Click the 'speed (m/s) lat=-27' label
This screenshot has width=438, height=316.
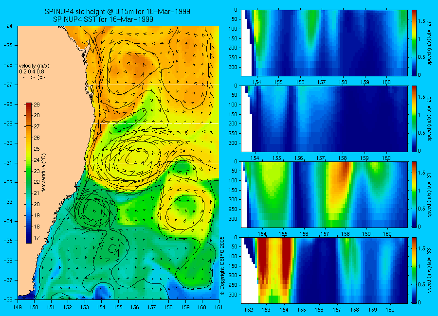point(430,43)
